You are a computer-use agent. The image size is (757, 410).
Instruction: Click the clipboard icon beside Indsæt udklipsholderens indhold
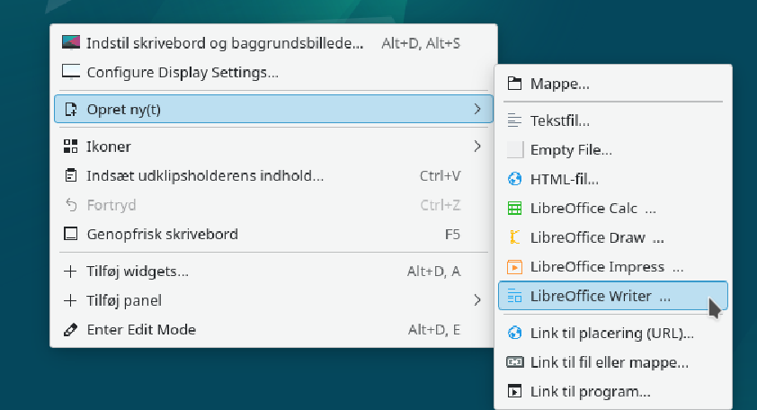70,175
